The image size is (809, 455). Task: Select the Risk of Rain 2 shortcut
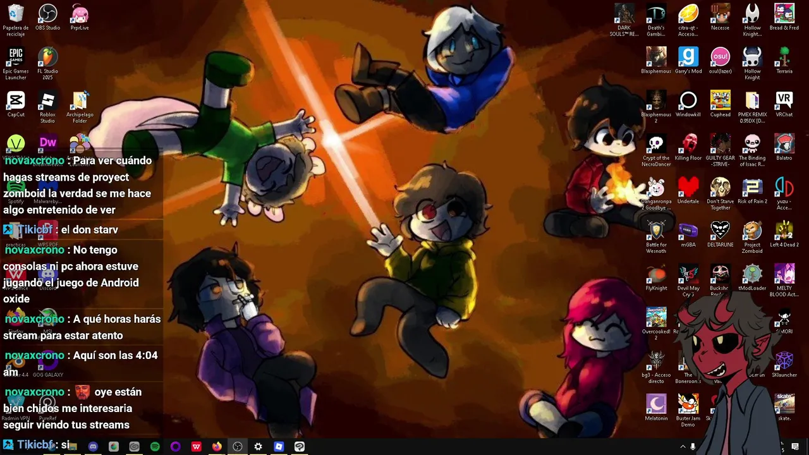tap(752, 191)
